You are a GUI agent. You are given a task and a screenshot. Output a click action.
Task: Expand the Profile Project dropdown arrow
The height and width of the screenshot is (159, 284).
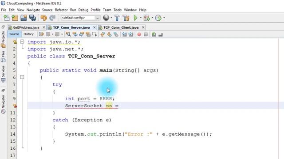(164, 18)
